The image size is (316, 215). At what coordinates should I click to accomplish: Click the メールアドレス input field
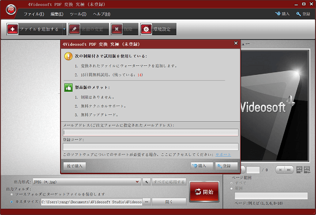pyautogui.click(x=151, y=133)
